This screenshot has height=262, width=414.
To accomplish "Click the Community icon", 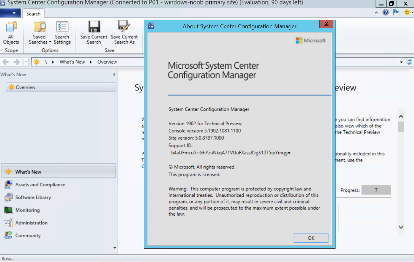I will click(8, 236).
